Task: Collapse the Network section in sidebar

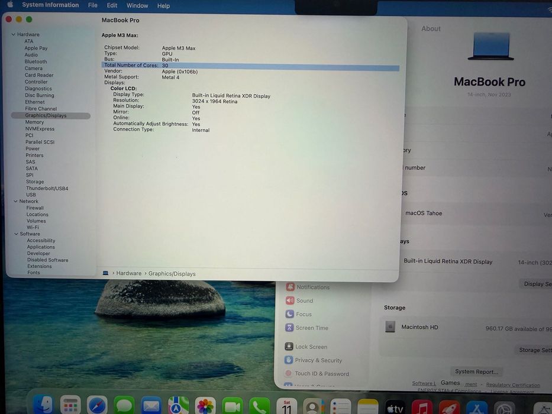Action: pos(15,201)
